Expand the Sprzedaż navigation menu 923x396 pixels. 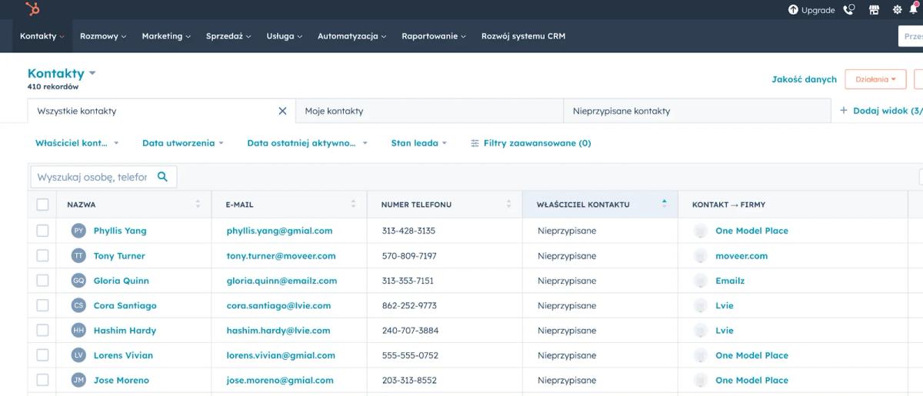tap(228, 36)
